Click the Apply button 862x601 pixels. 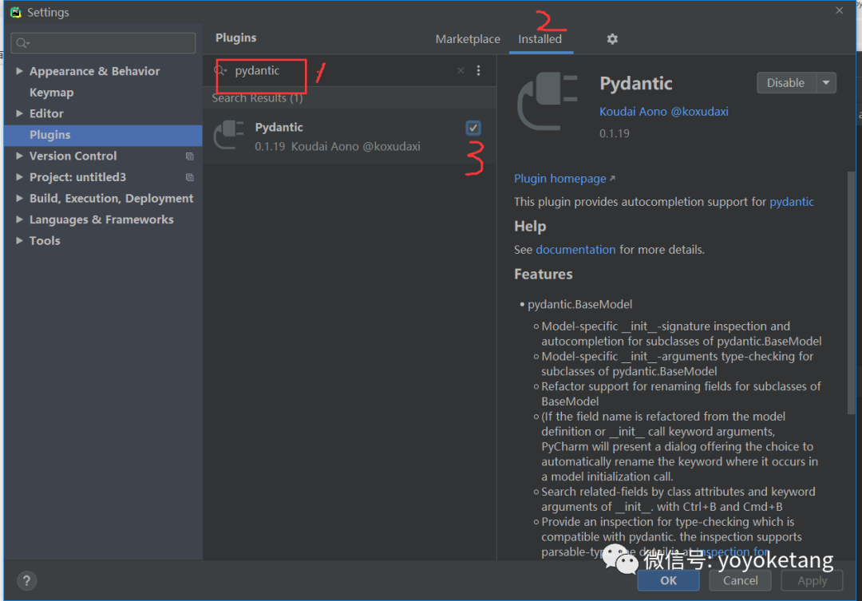(812, 581)
